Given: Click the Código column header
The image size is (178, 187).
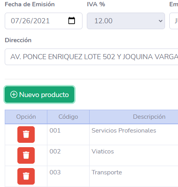Looking at the screenshot, I should pos(68,117).
